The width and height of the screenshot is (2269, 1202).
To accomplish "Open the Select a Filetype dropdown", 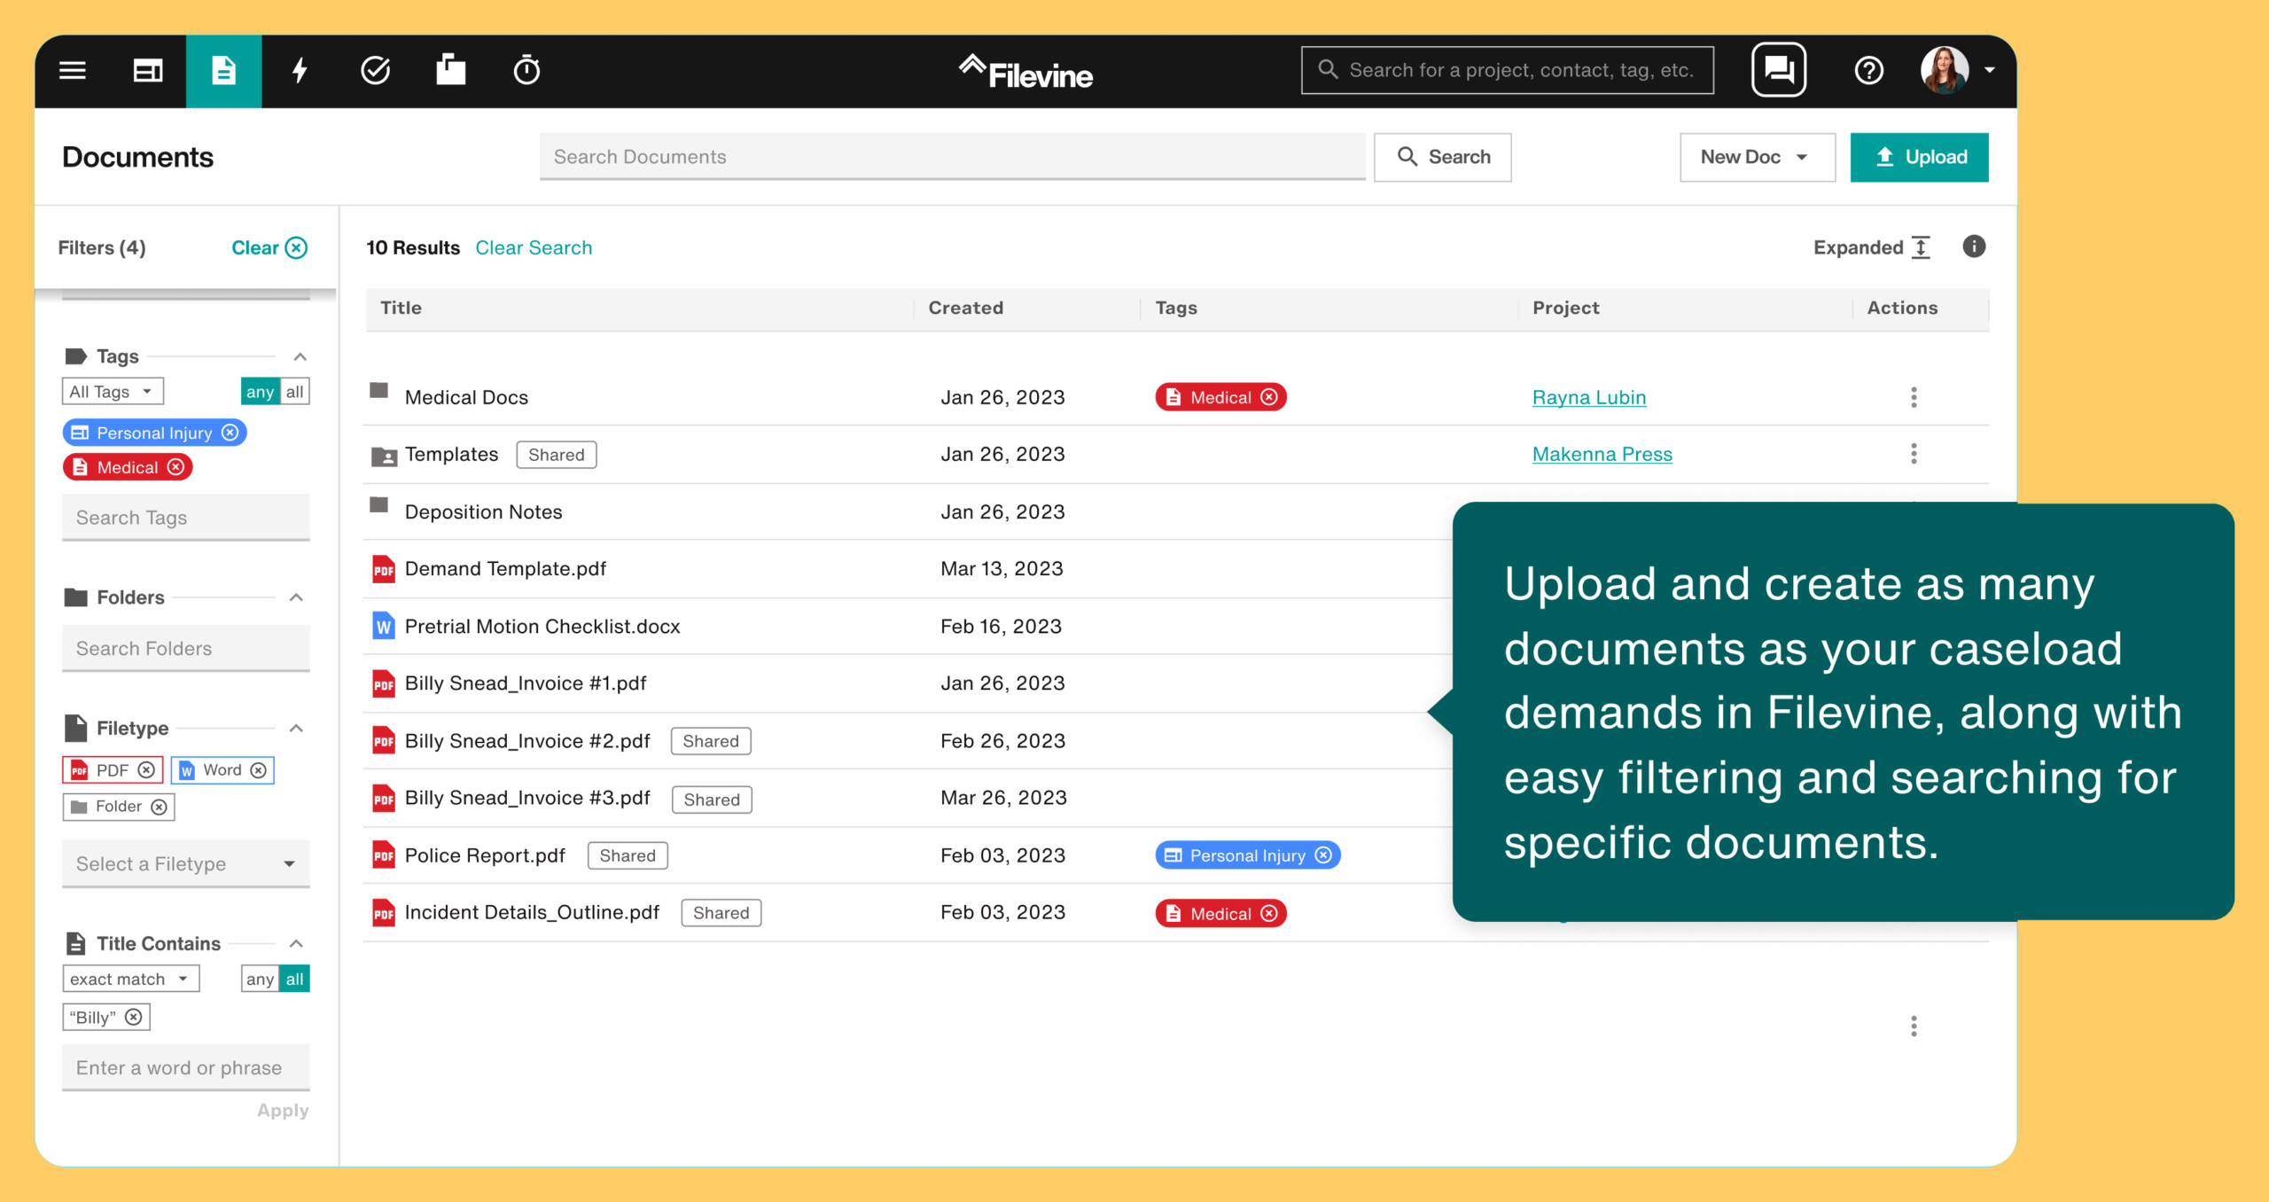I will [x=186, y=864].
